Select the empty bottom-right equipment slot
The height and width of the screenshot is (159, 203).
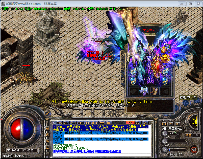(165, 91)
